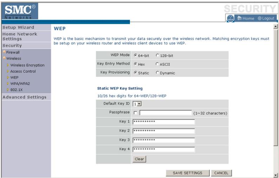Click the Logout link
Image resolution: width=279 pixels, height=178 pixels.
click(266, 18)
